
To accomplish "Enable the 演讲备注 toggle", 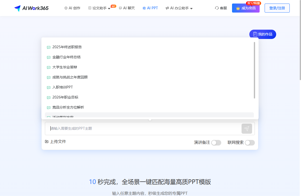I will [216, 142].
